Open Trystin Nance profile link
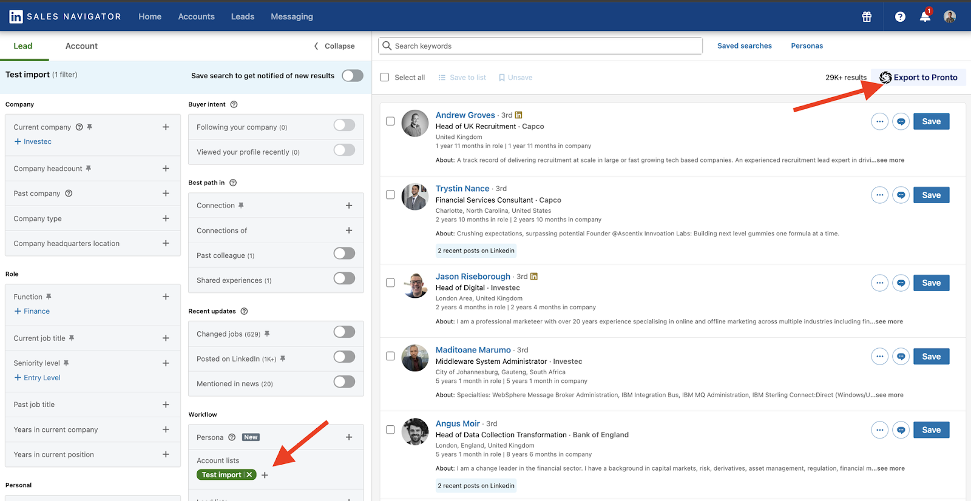 [x=462, y=189]
